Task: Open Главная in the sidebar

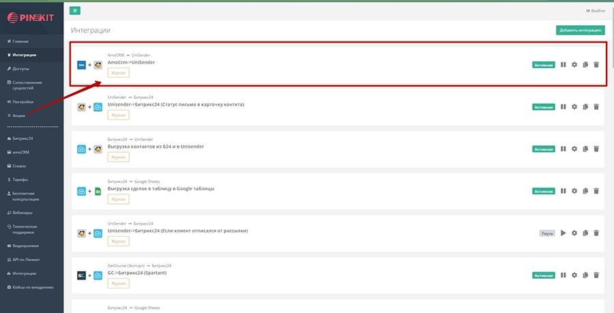Action: coord(20,42)
